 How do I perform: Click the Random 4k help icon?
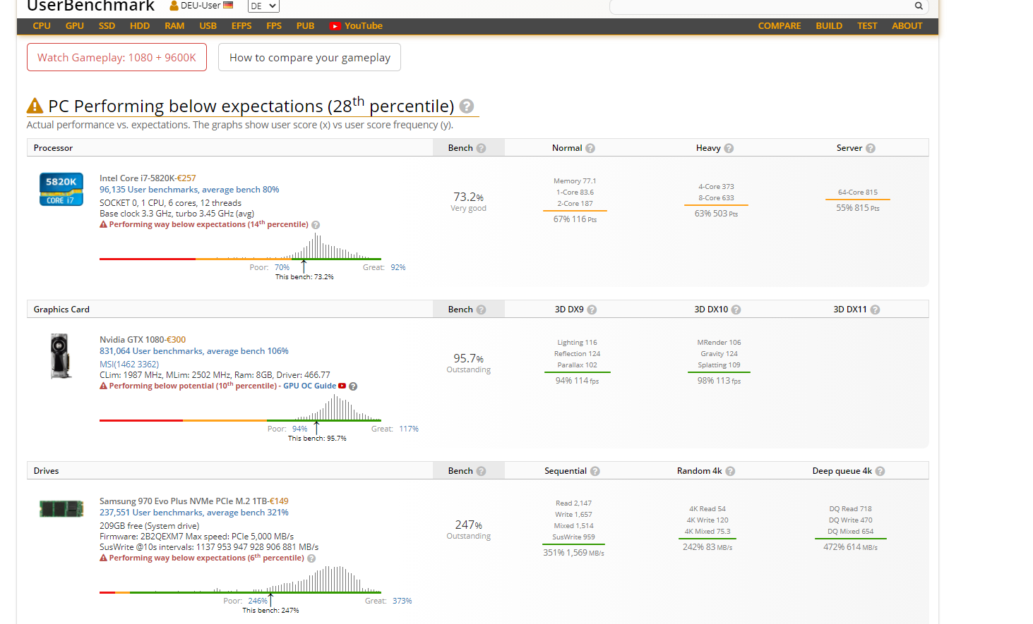click(730, 471)
